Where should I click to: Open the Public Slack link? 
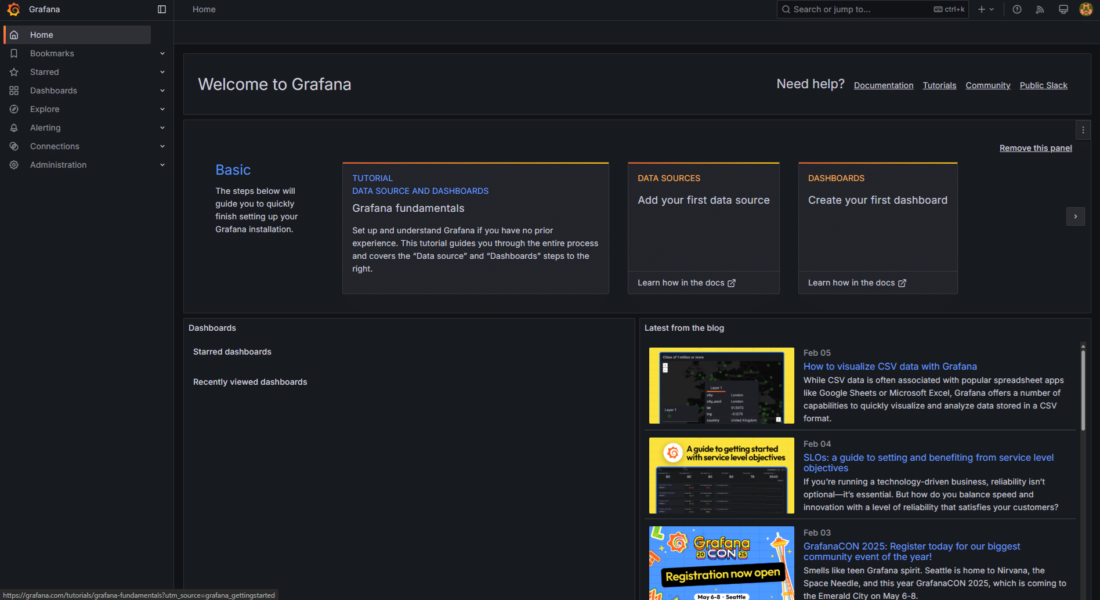point(1044,85)
